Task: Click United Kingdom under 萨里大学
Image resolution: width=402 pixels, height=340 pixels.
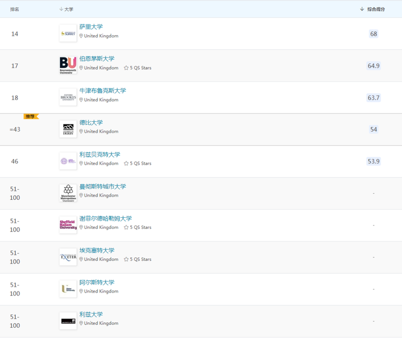Action: (101, 36)
